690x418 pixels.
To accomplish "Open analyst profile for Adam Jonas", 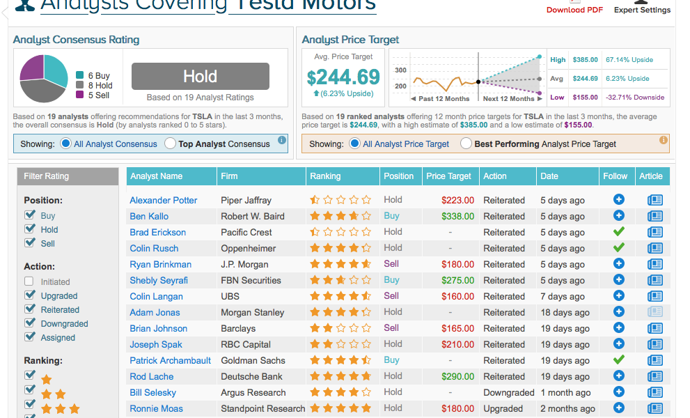I will coord(155,312).
